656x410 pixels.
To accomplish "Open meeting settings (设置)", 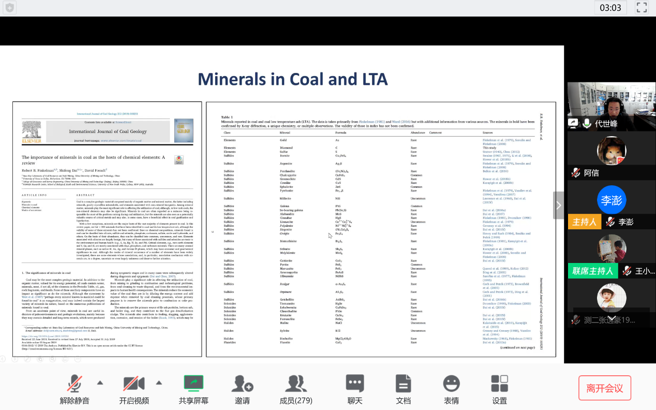I will tap(500, 389).
